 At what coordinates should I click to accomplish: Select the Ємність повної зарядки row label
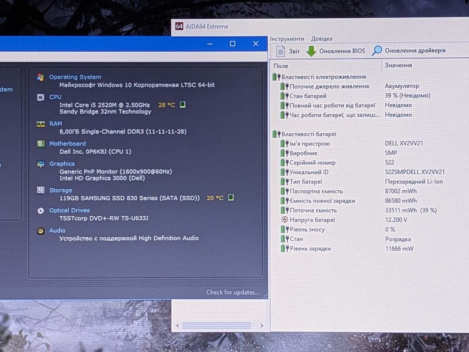pos(322,201)
